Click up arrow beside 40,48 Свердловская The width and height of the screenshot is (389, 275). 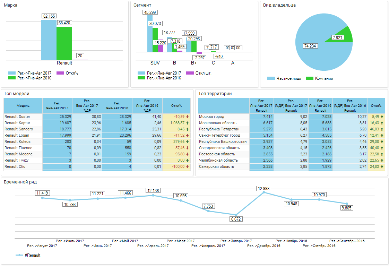pyautogui.click(x=382, y=148)
